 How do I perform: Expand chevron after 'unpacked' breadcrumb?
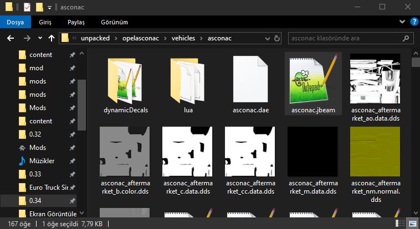tap(116, 39)
